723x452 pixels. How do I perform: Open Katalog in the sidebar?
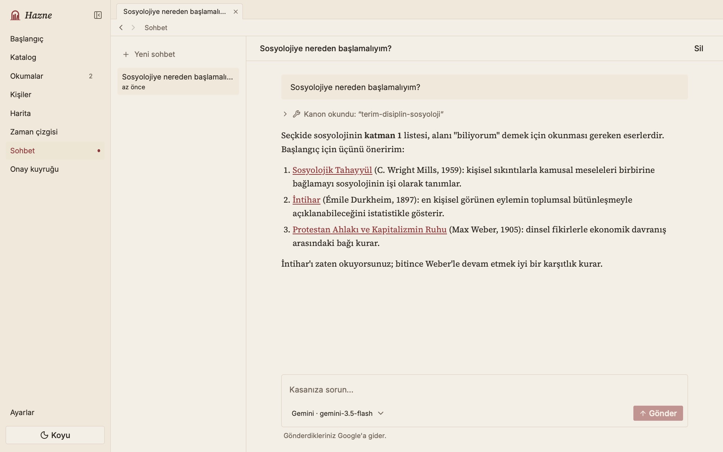coord(55,57)
